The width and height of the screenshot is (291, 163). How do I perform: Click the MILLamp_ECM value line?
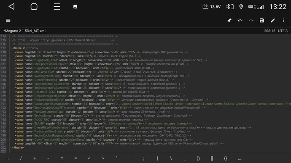[96, 72]
